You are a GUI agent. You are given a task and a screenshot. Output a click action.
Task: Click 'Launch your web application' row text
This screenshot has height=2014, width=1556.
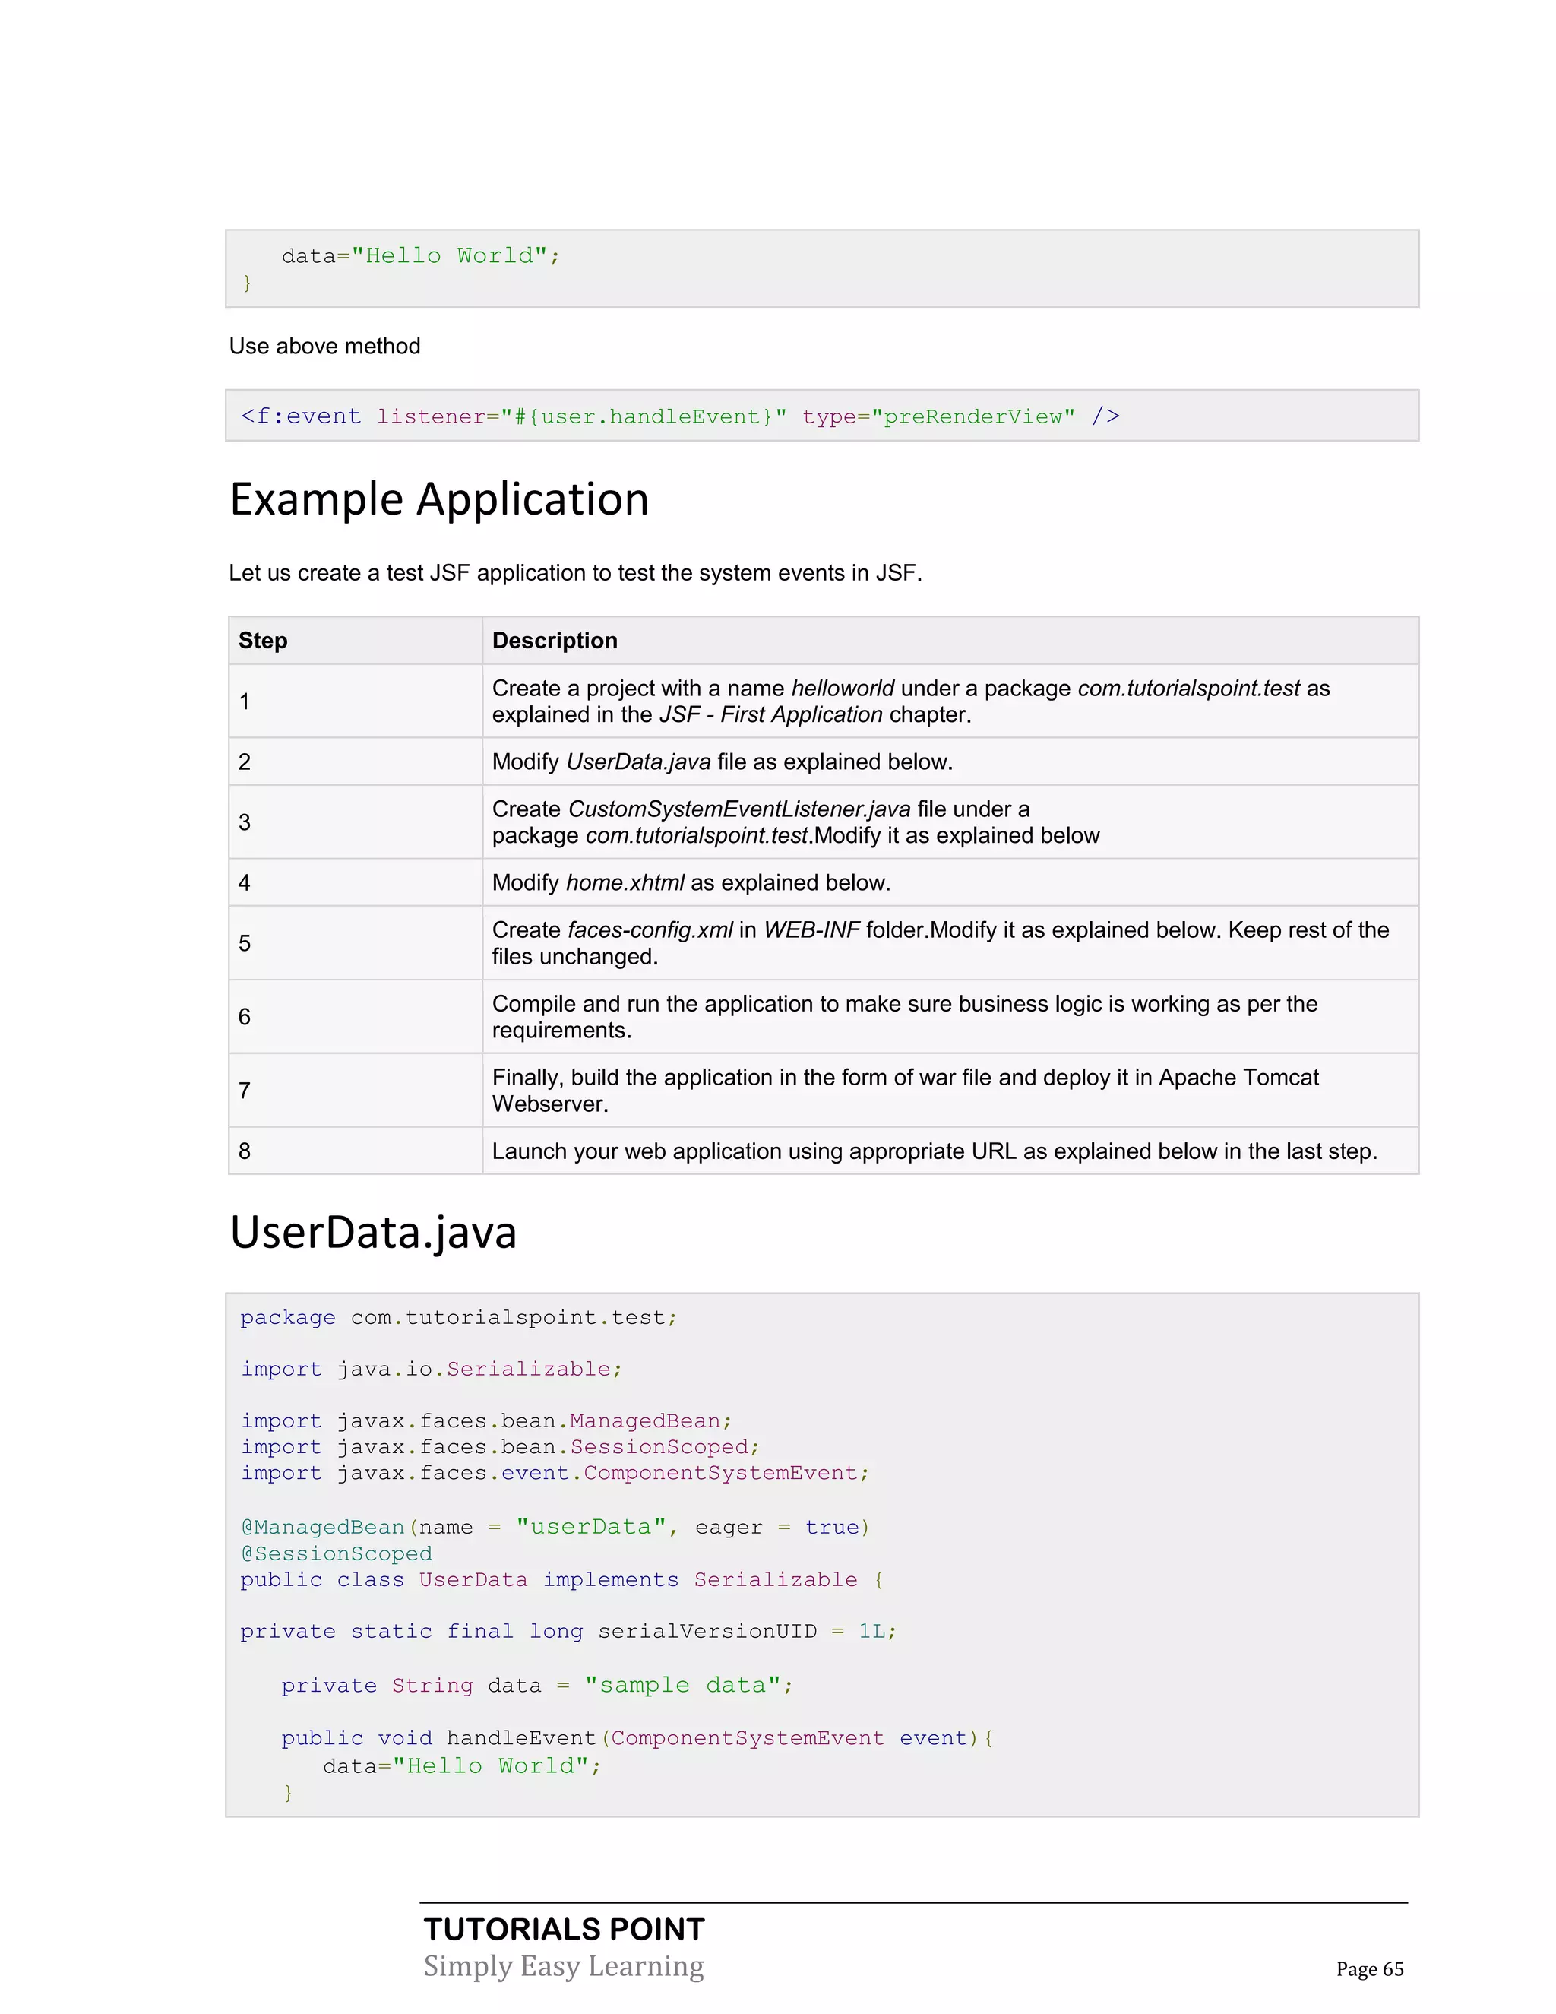934,1151
